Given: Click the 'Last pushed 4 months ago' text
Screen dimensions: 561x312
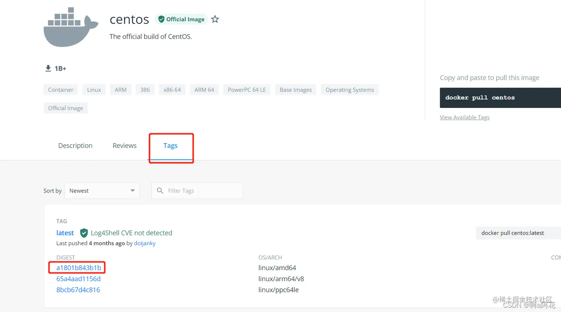Looking at the screenshot, I should pos(91,243).
